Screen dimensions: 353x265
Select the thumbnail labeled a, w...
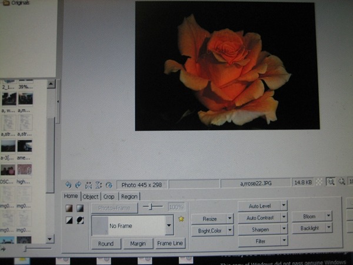tap(9, 99)
